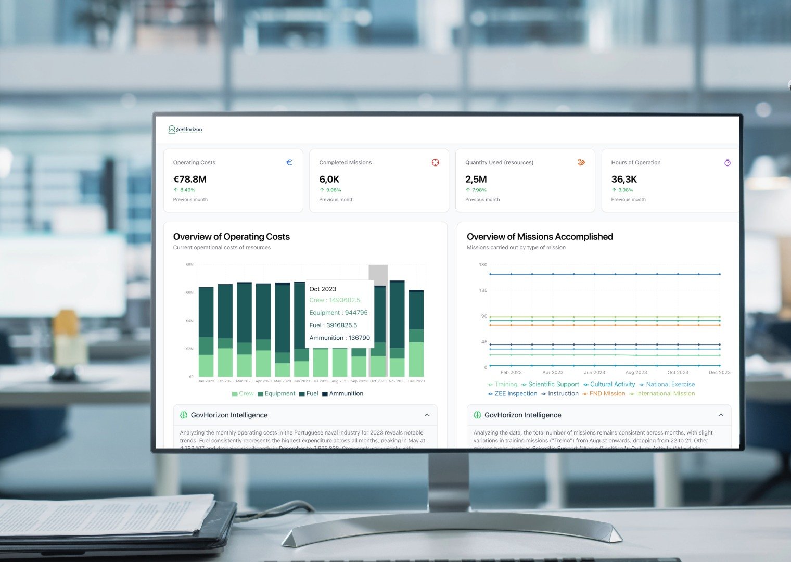Toggle Equipment series in costs legend
This screenshot has height=562, width=791.
pos(276,394)
